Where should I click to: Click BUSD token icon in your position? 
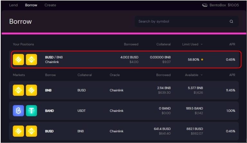(x=18, y=59)
